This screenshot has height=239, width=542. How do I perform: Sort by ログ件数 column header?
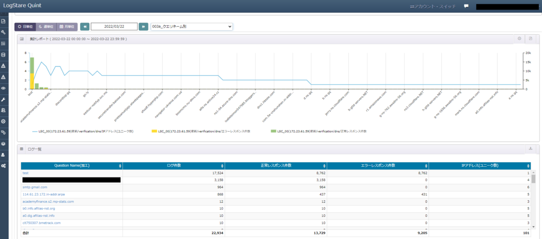point(174,165)
